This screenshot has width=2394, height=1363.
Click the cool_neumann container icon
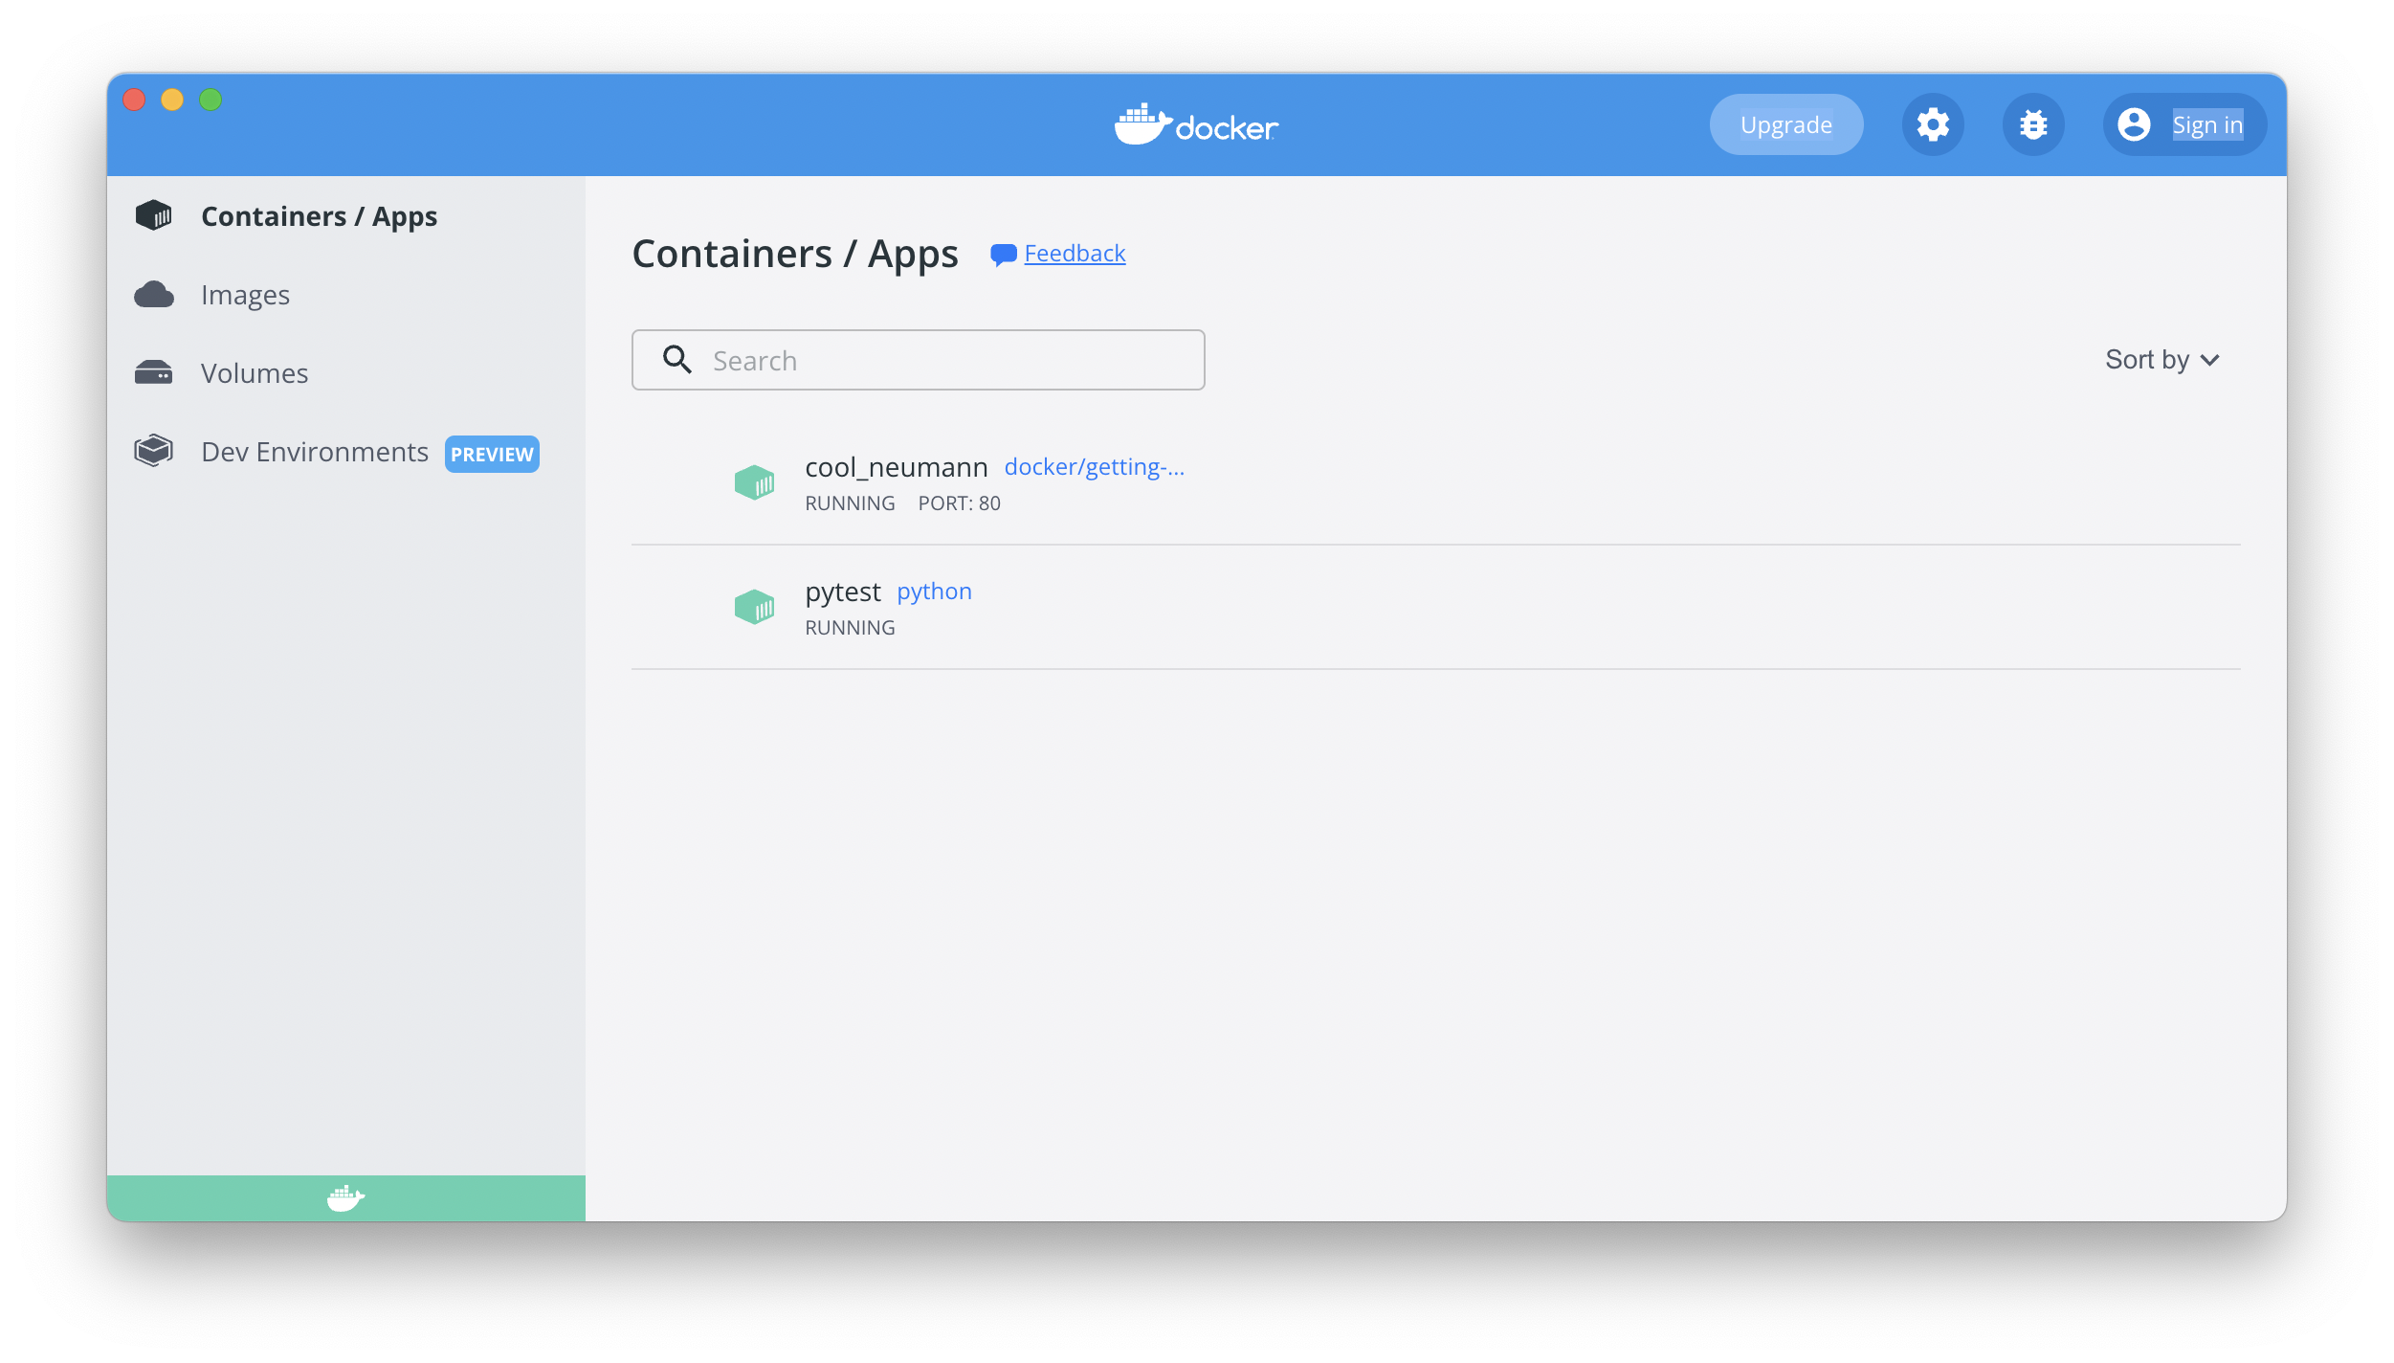[754, 482]
